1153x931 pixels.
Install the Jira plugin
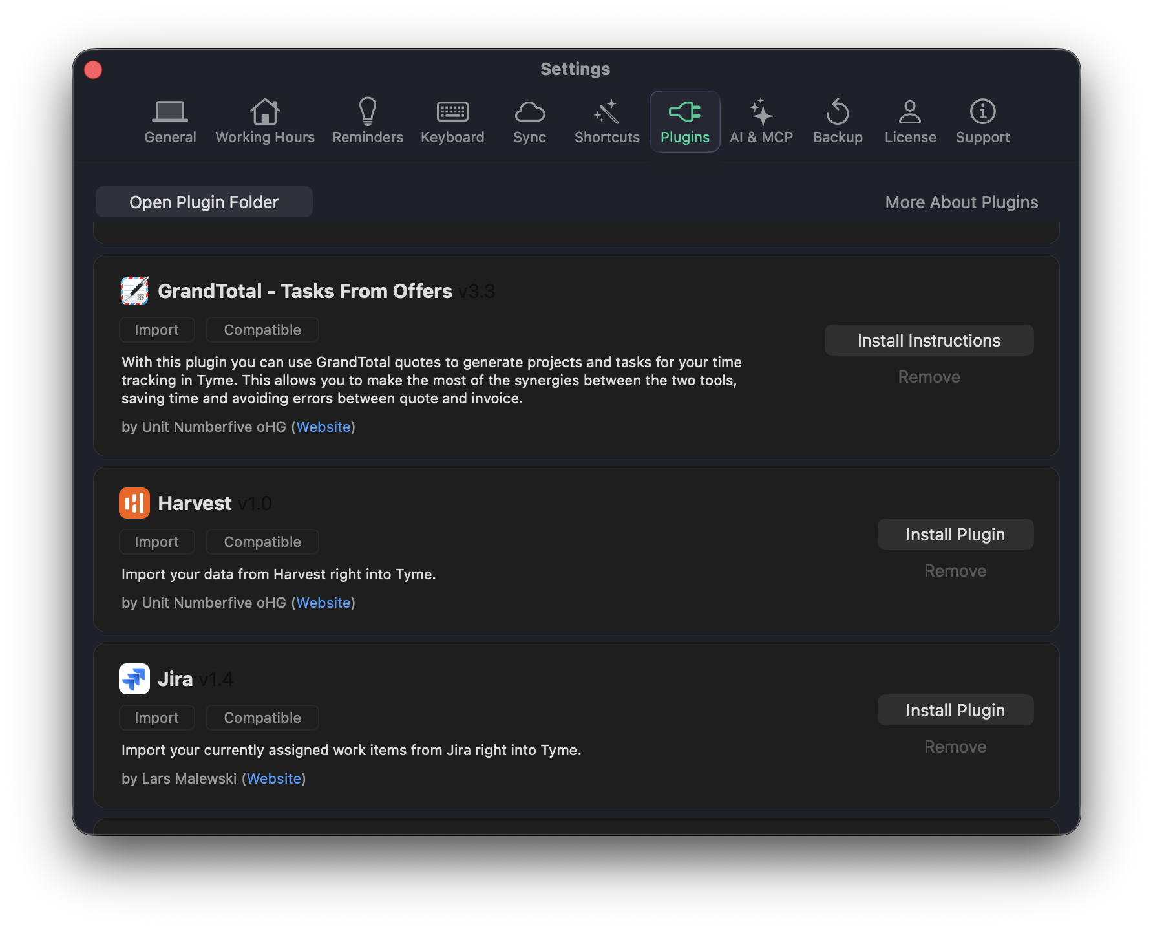(955, 710)
